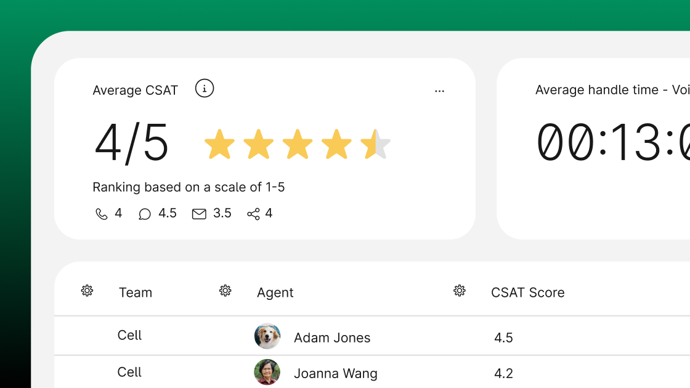Open Adam Jones agent name

click(332, 337)
